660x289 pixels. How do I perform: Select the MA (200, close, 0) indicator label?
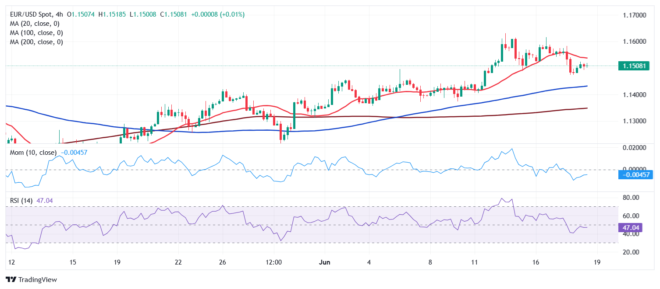pos(36,42)
